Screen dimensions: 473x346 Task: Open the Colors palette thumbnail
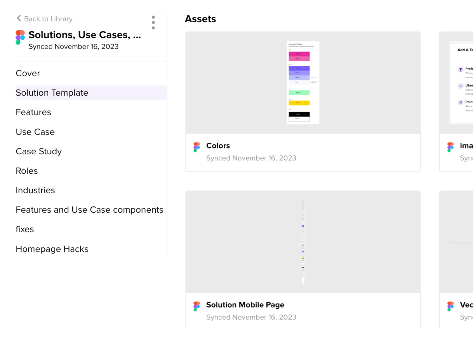point(303,83)
